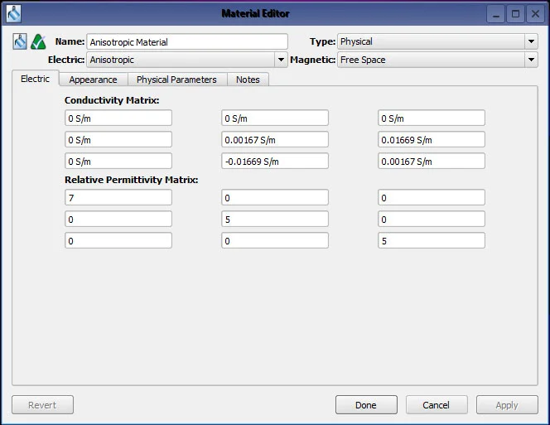Close the Material Editor window

coord(535,14)
